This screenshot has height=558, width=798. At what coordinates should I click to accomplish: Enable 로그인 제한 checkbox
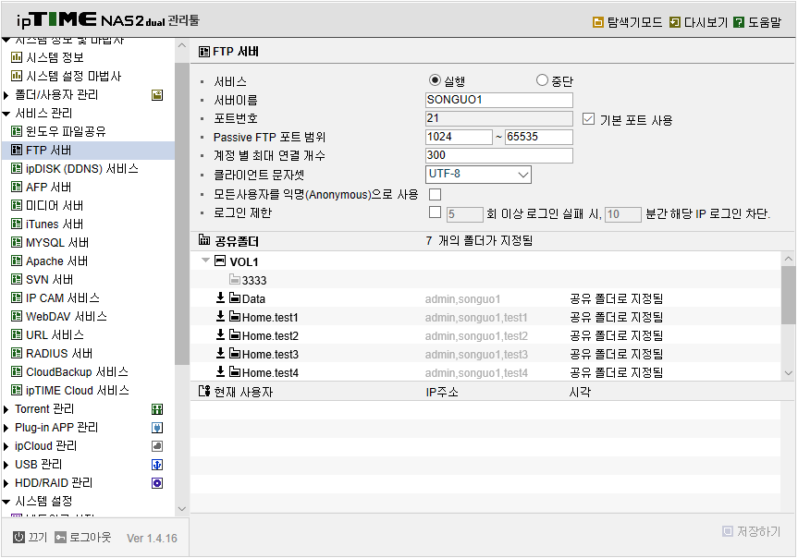tap(436, 212)
